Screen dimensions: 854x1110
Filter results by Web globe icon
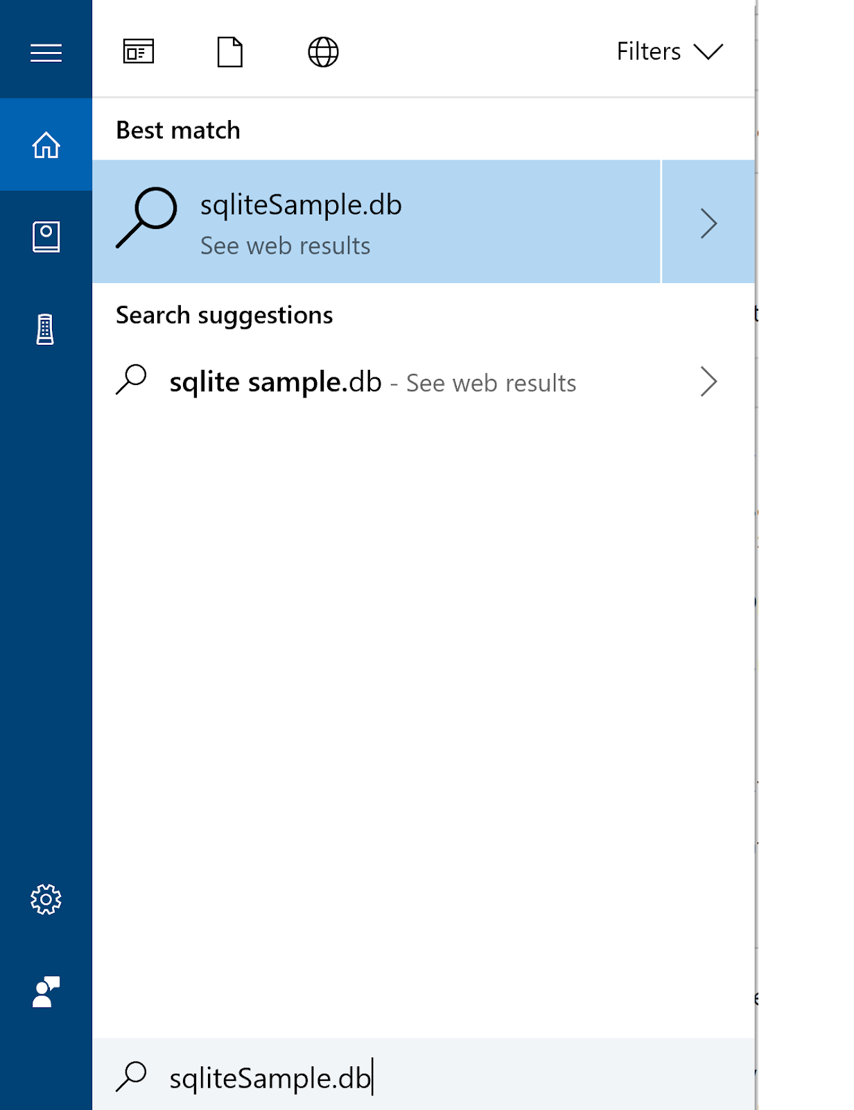(323, 52)
